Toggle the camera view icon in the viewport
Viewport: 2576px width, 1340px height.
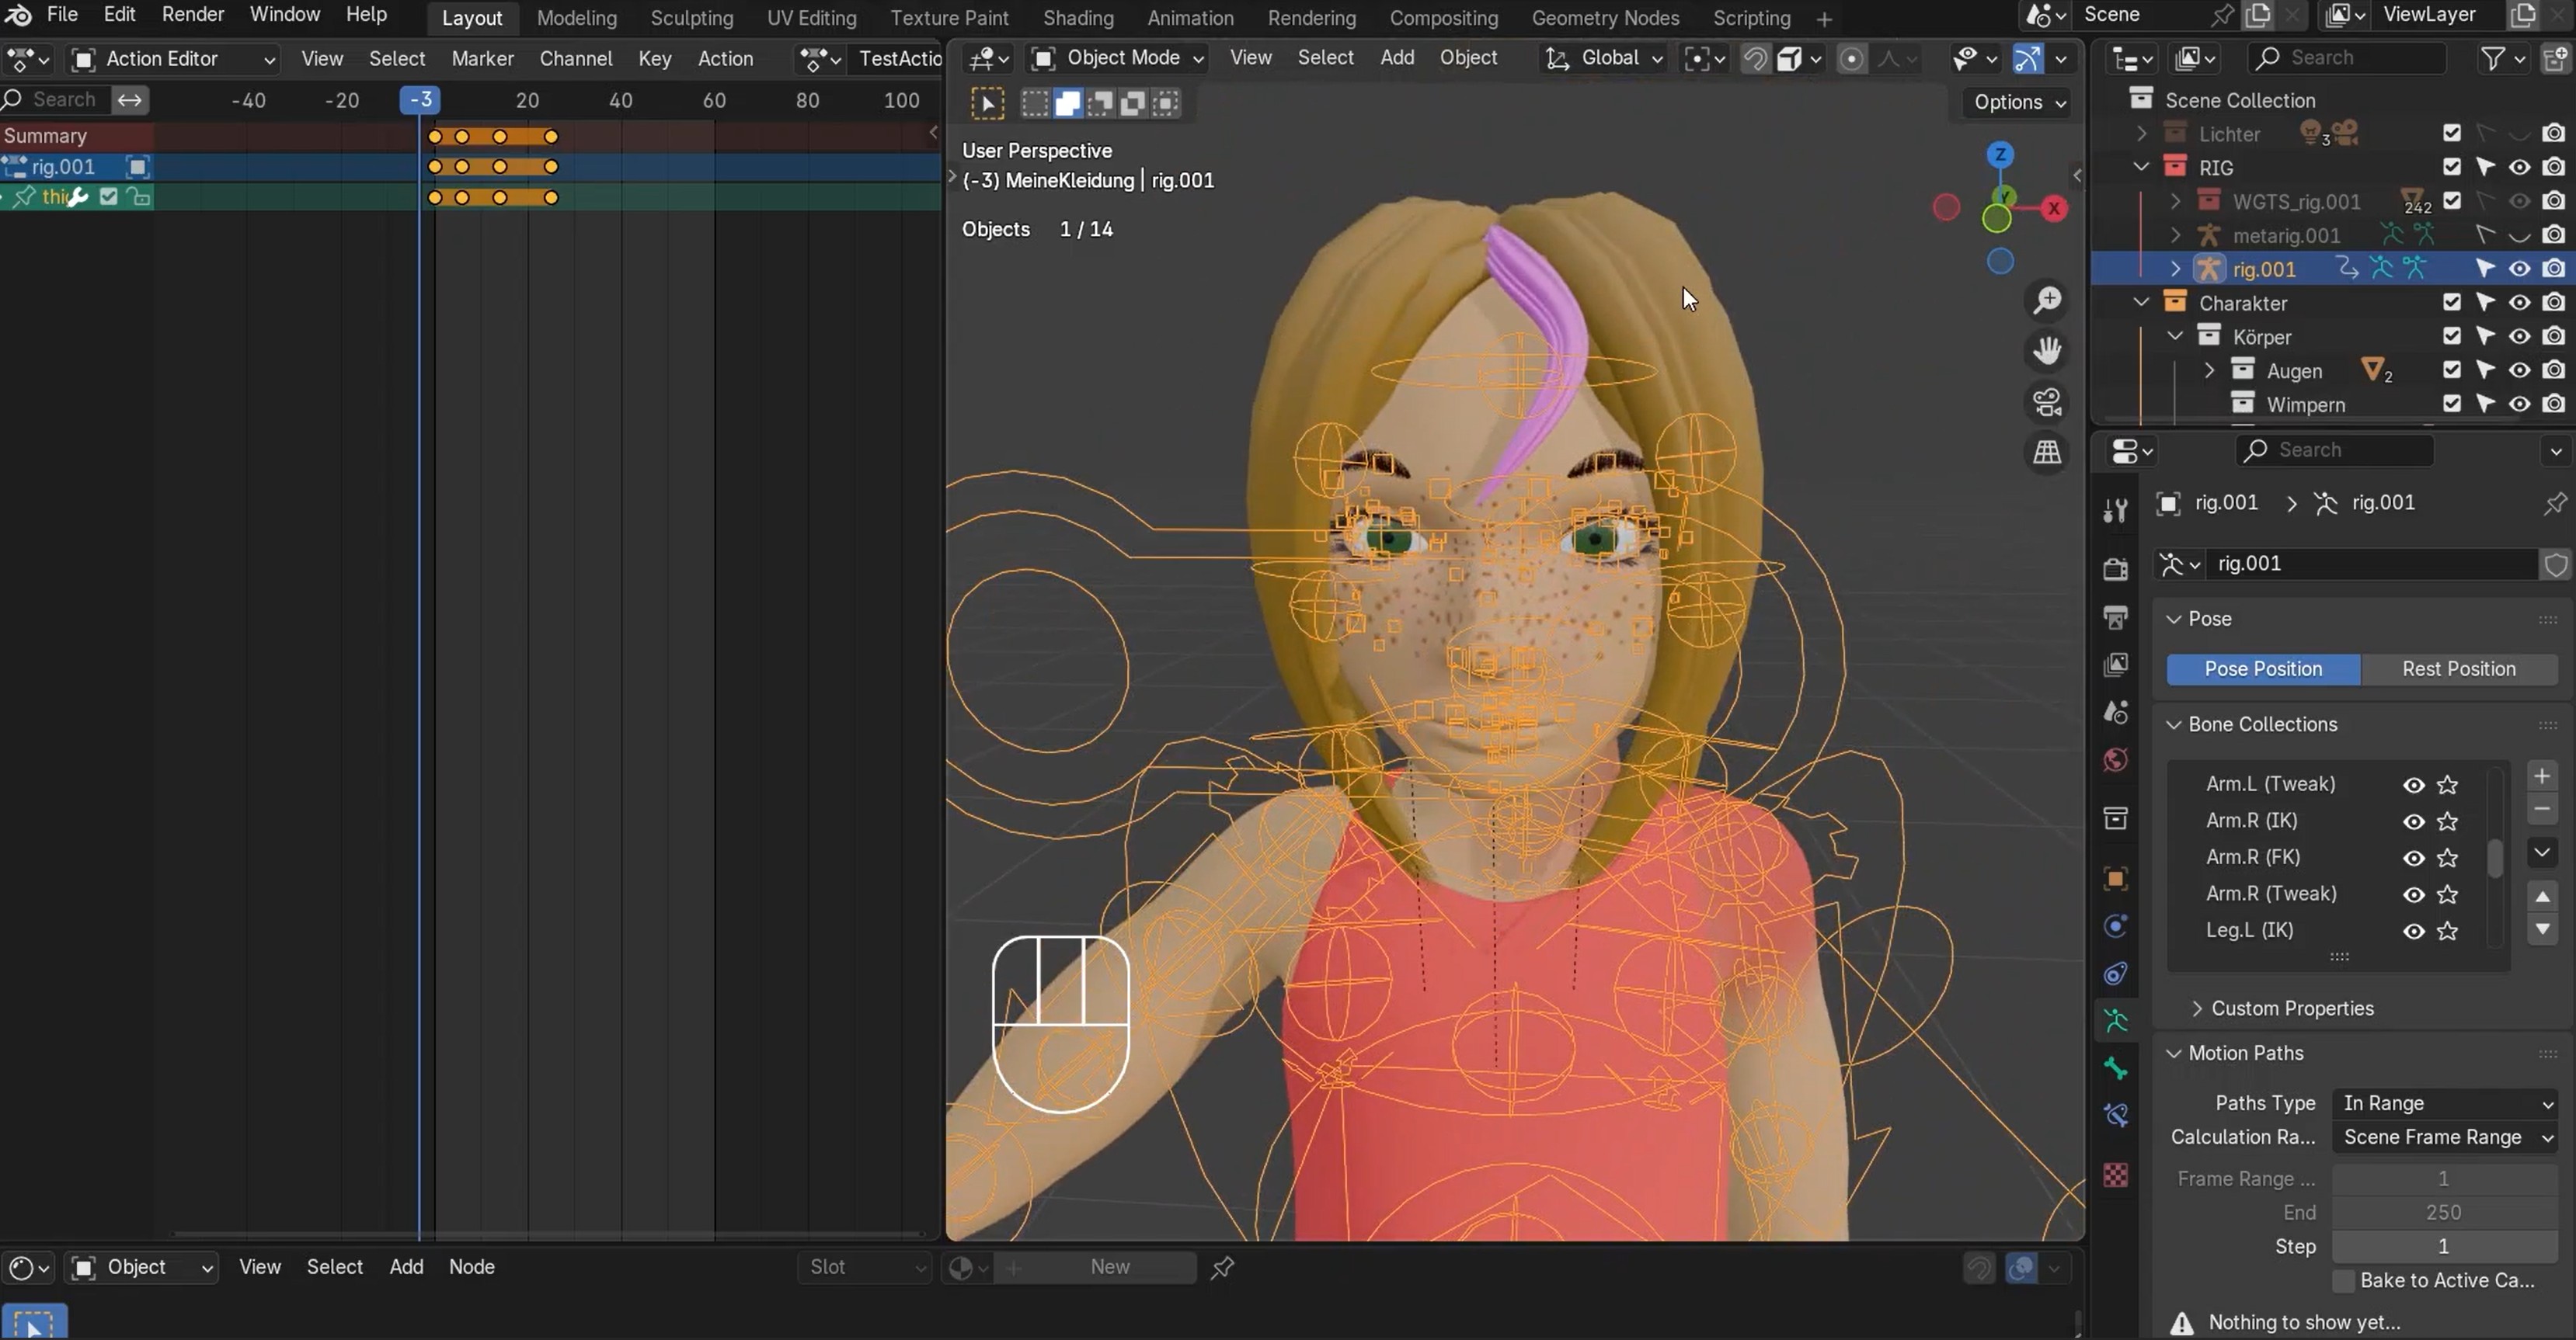click(2048, 401)
